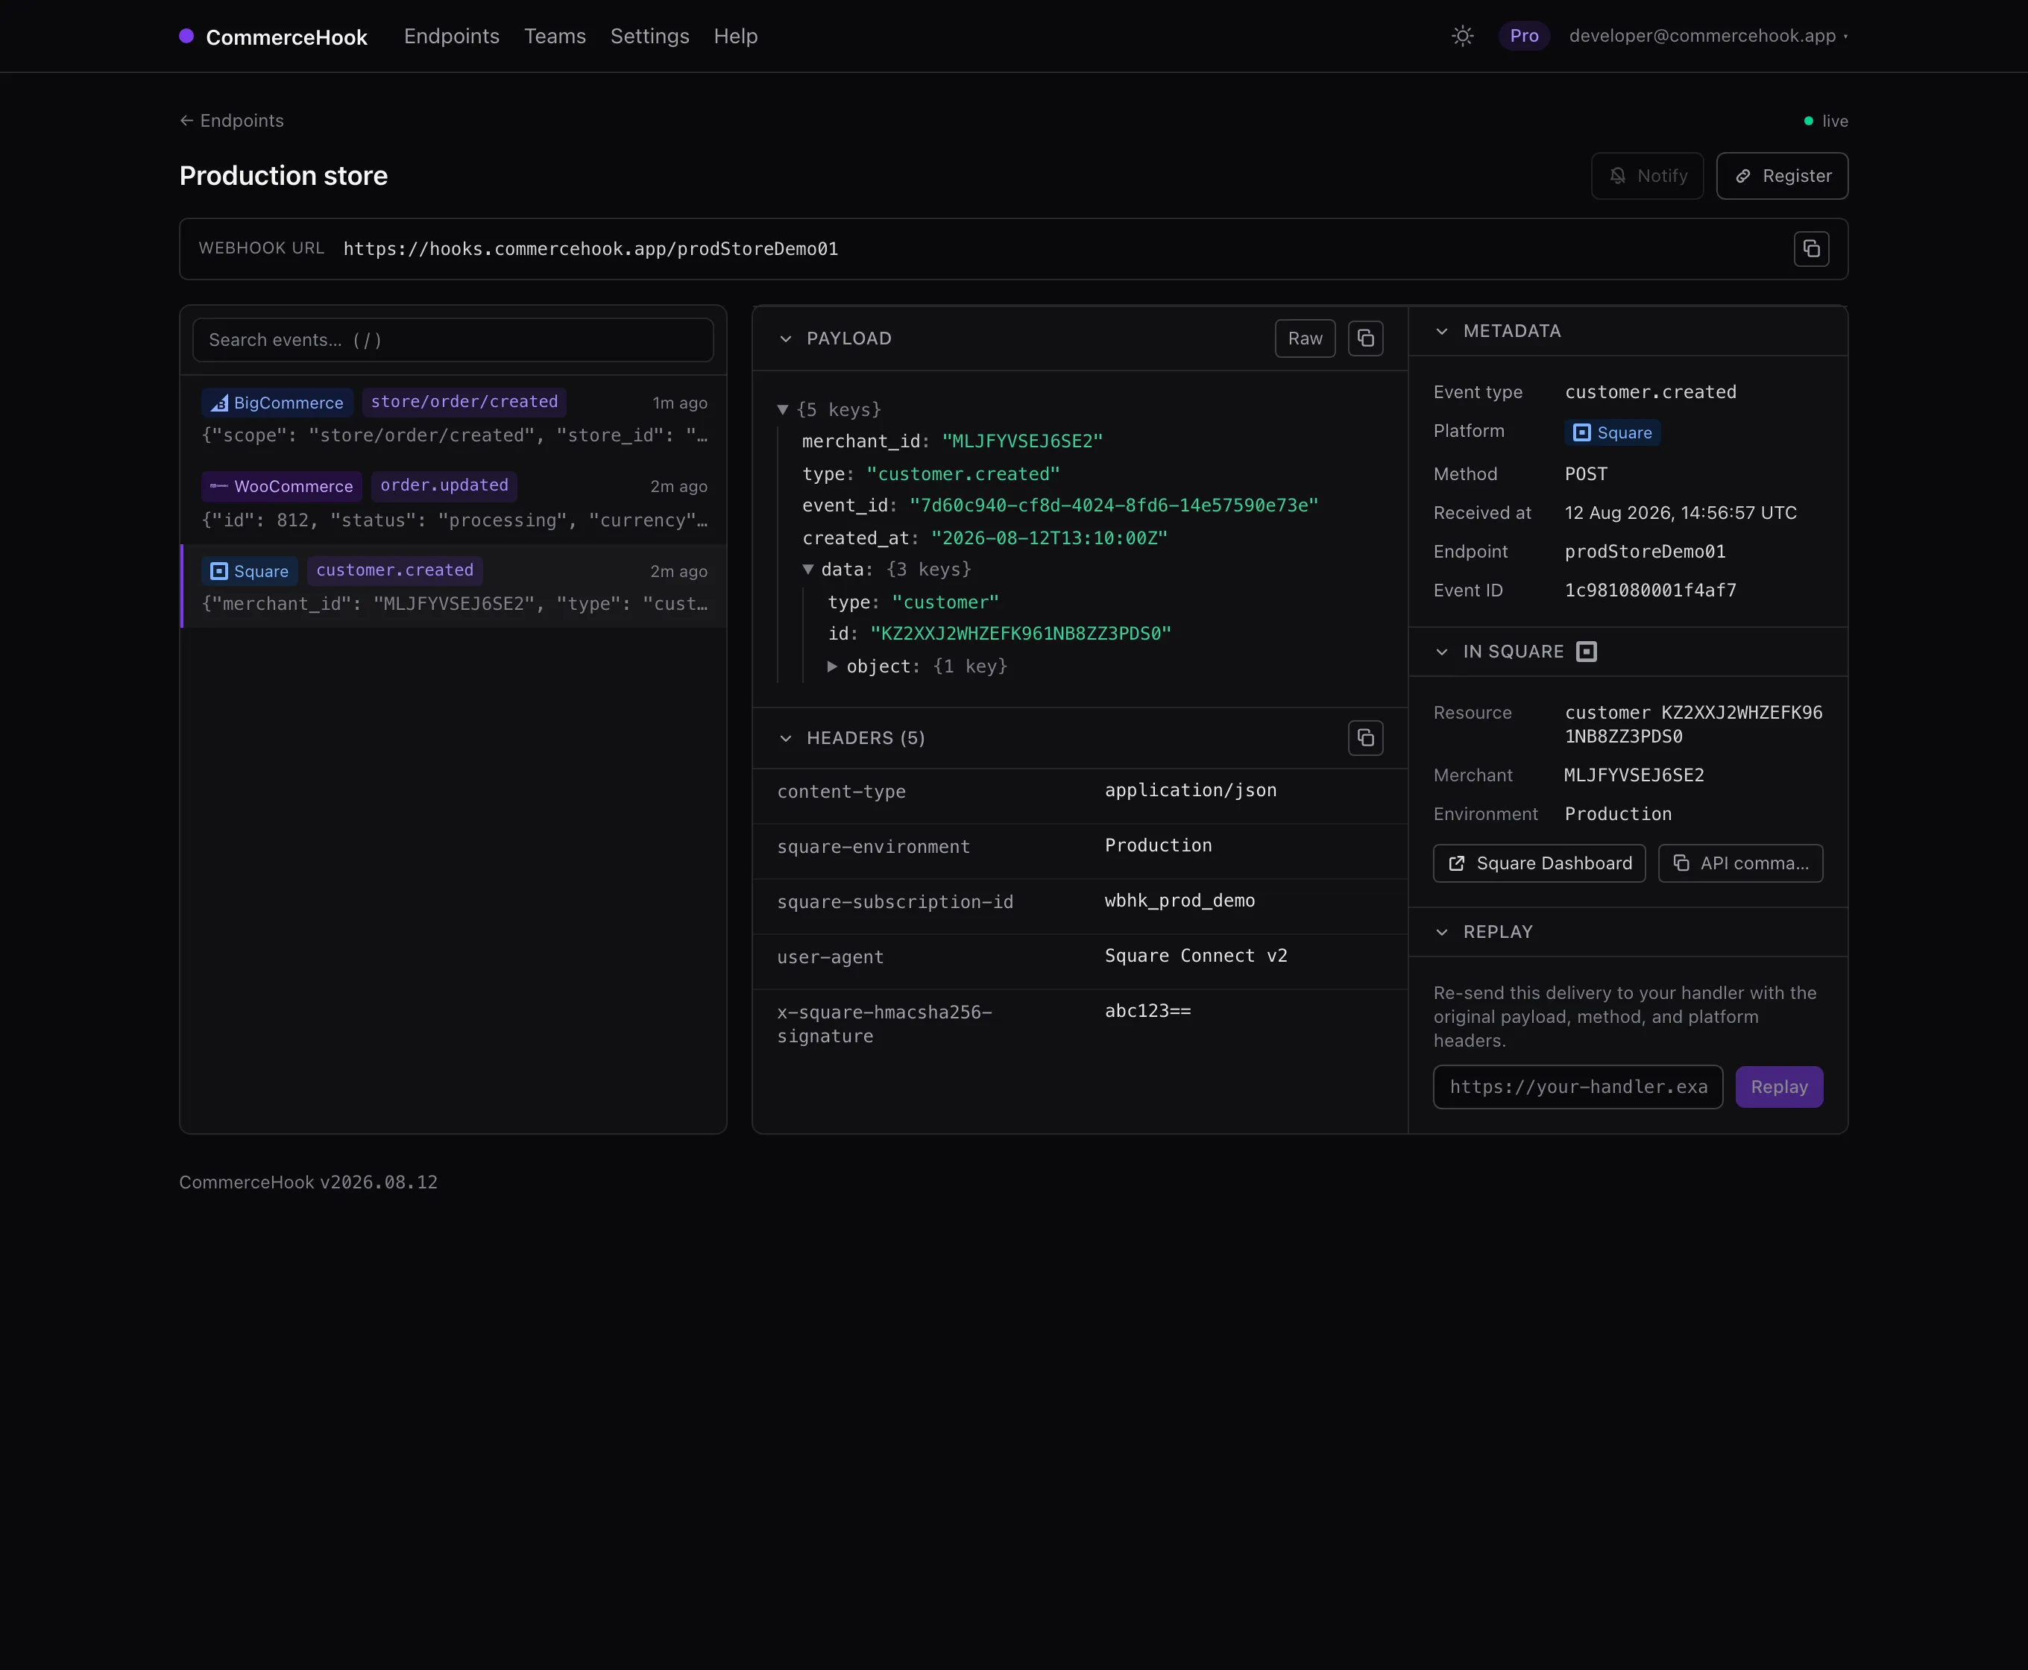Screen dimensions: 2028x1670
Task: Open the developer@commercehook.app account menu
Action: point(1709,37)
